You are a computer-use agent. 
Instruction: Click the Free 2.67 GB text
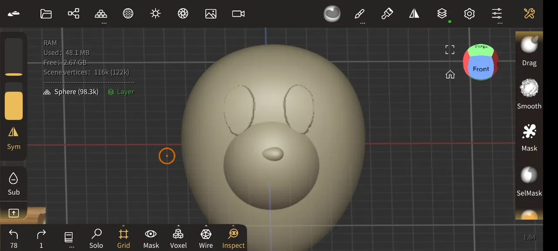[x=65, y=63]
